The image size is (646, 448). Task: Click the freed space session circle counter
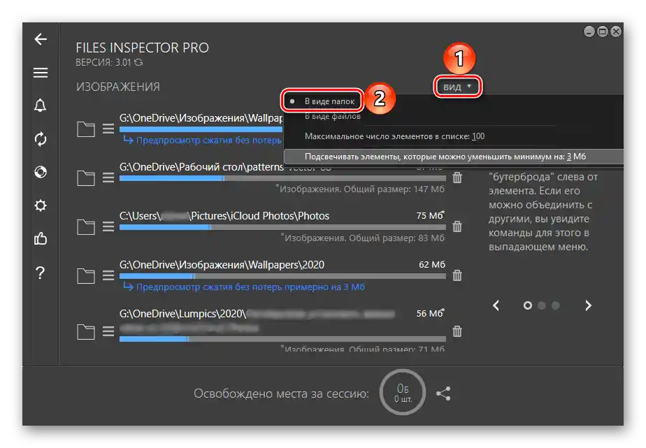[402, 392]
